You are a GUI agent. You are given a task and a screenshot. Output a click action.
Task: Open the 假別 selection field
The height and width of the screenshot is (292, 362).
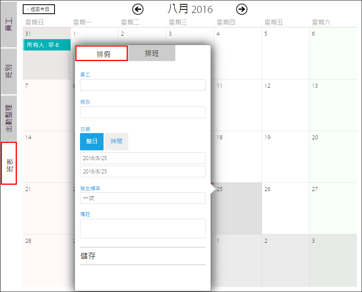tap(142, 112)
